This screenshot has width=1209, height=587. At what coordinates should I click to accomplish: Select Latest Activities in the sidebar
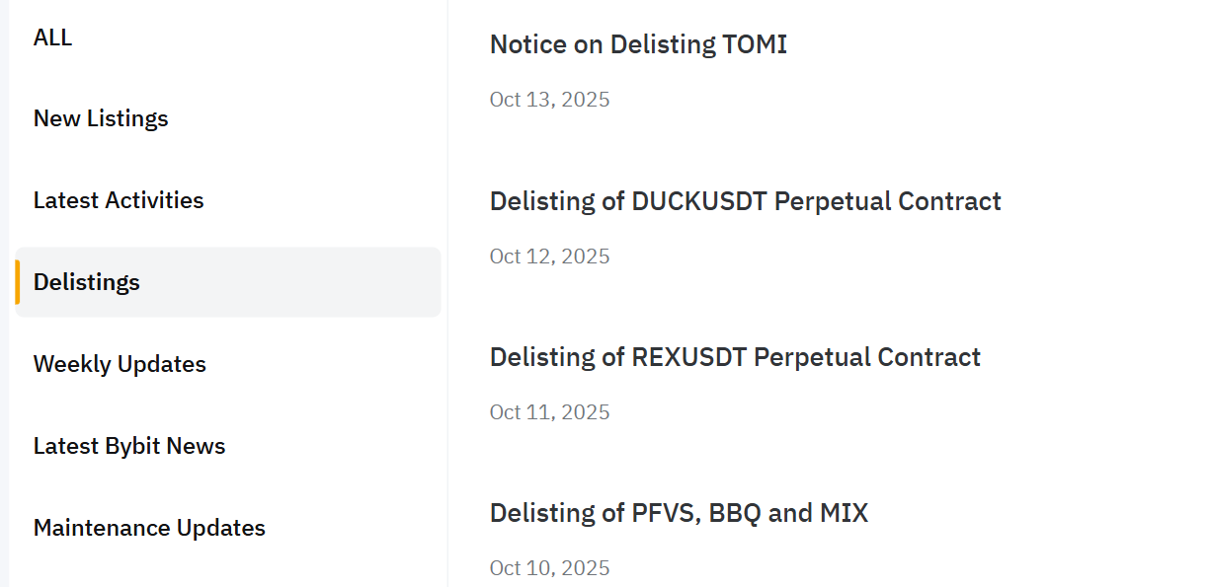[119, 200]
